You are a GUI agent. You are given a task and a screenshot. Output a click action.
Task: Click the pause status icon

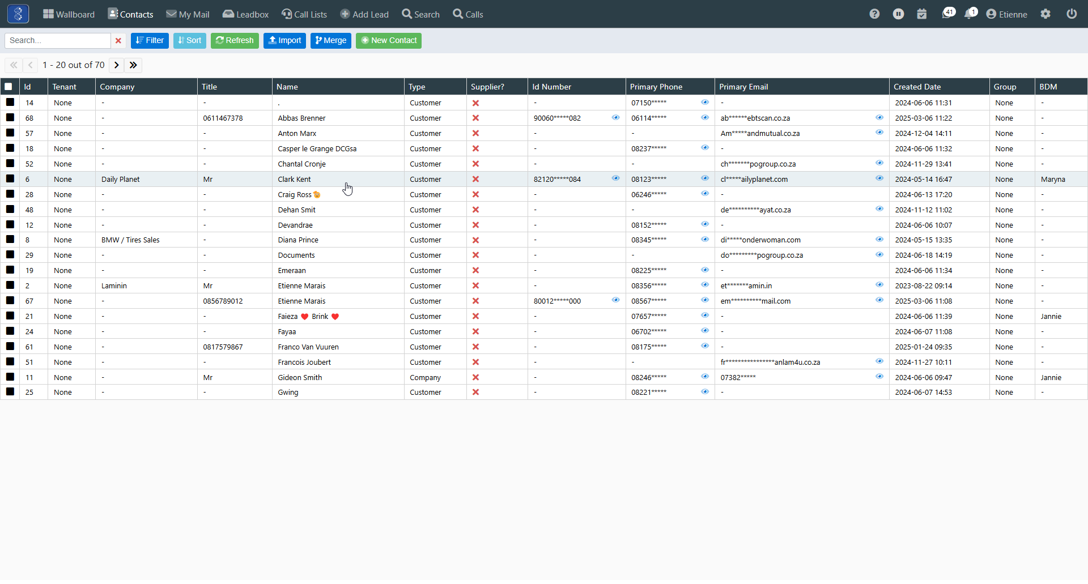[898, 14]
